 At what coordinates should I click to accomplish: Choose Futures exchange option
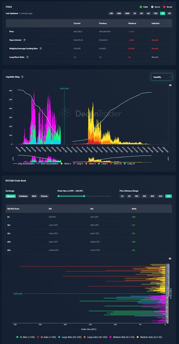44,196
